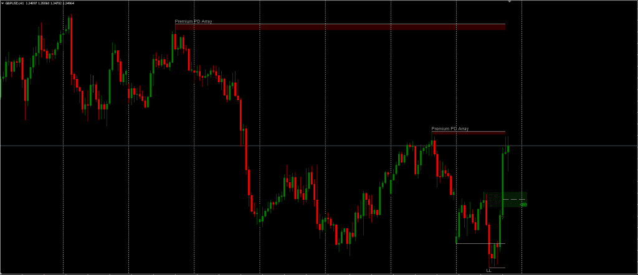Click the "LL" lower-low label
Screen dimensions: 638x275
pos(488,270)
